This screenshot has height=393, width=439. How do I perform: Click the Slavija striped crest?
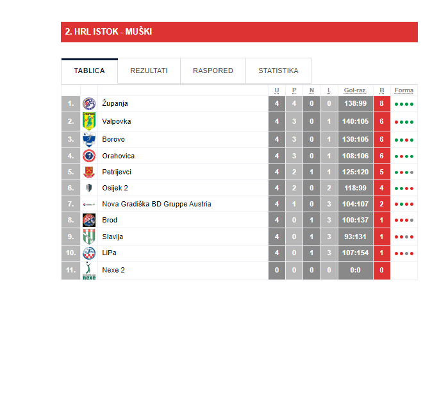click(89, 237)
